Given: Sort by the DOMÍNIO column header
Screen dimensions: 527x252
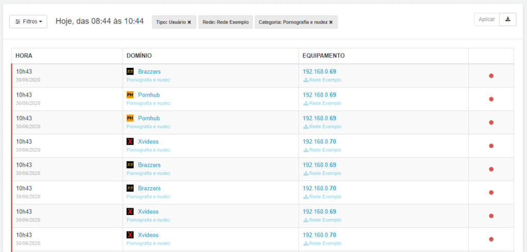Looking at the screenshot, I should [x=139, y=56].
